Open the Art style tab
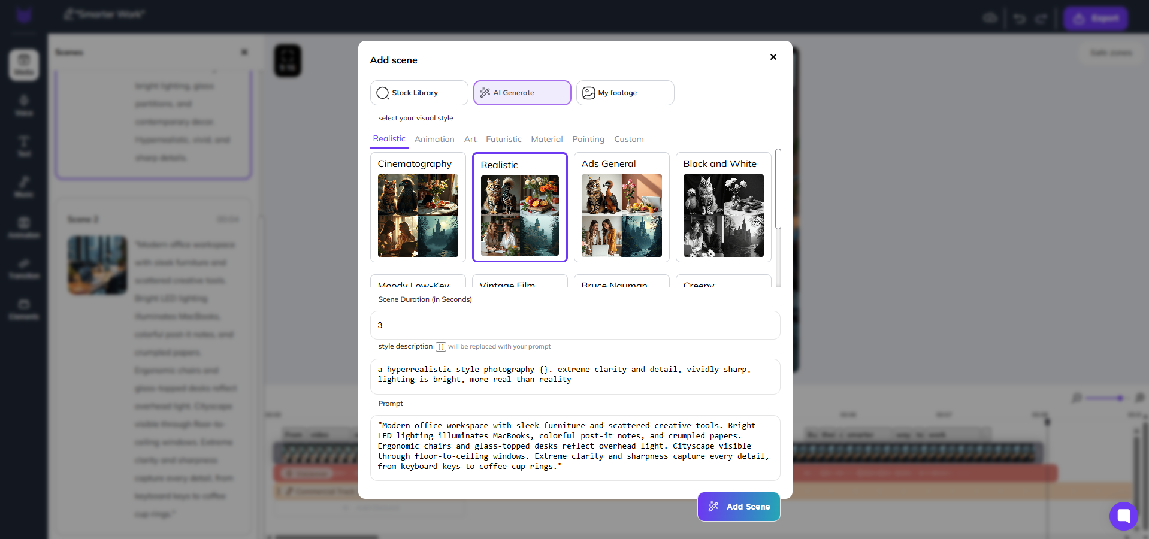This screenshot has width=1149, height=539. [x=470, y=139]
